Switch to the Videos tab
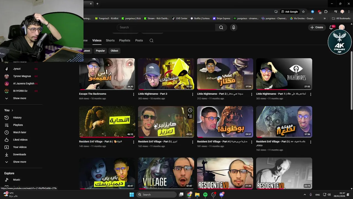353x199 pixels. click(x=97, y=40)
